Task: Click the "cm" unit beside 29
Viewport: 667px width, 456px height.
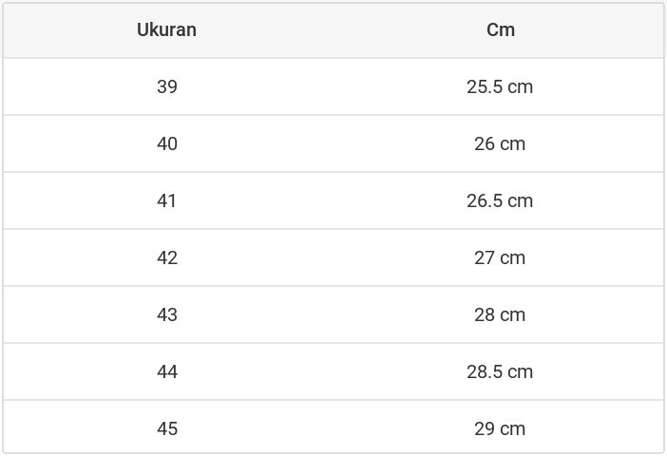Action: pos(512,429)
